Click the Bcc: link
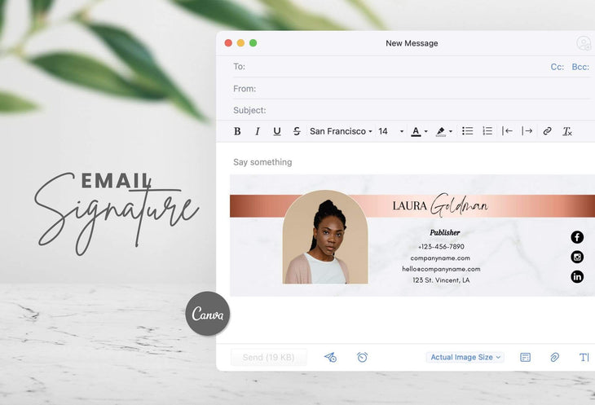 point(580,67)
